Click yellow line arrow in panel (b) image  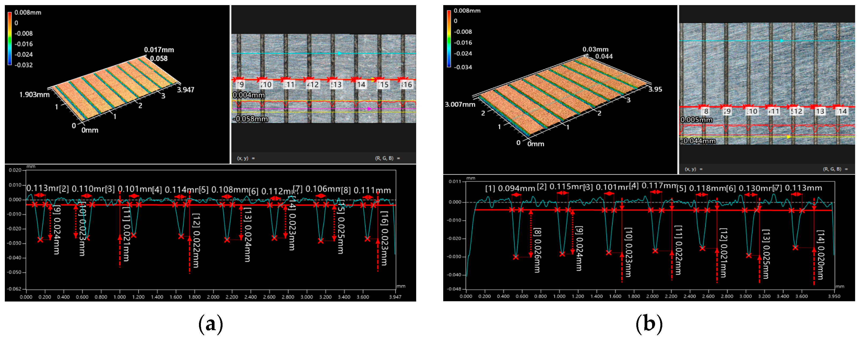coord(788,137)
